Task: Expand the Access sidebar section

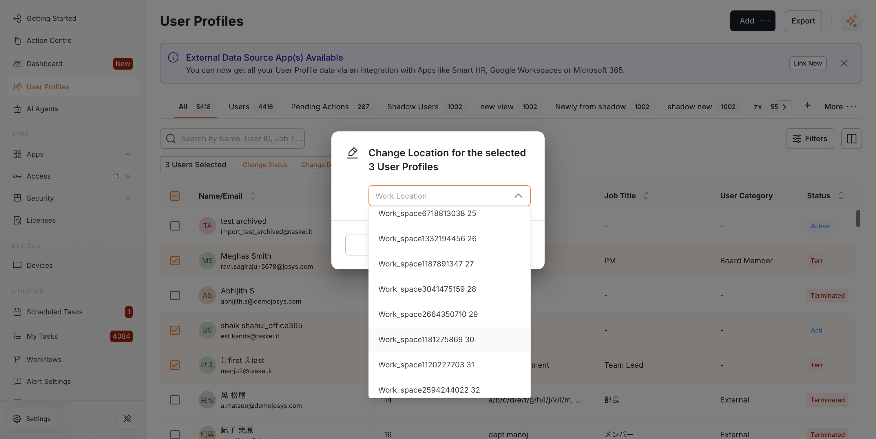Action: [x=128, y=176]
